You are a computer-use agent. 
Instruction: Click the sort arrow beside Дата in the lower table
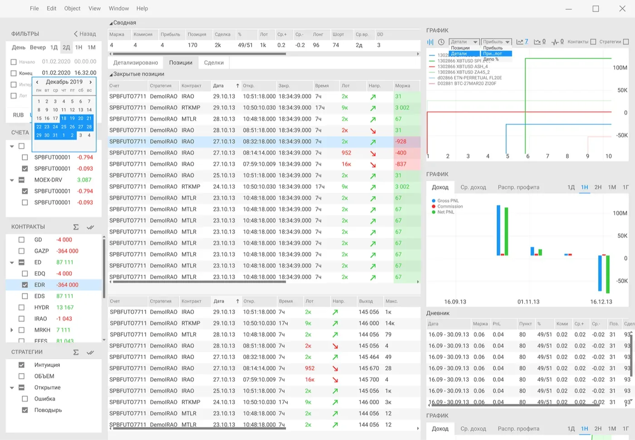[237, 302]
